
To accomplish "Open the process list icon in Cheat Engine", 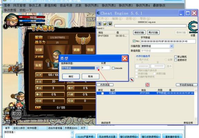I will pos(99,24).
